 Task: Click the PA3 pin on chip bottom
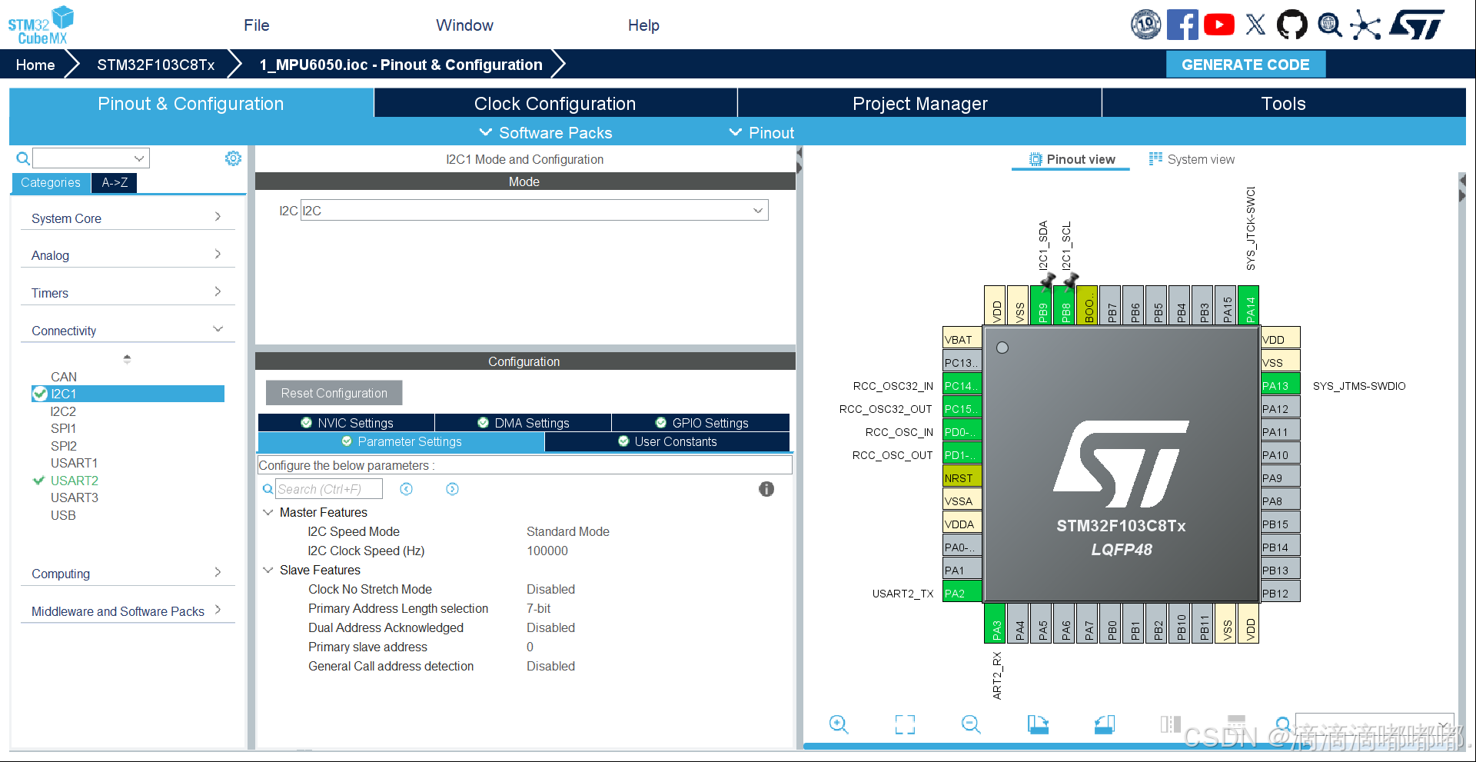996,624
